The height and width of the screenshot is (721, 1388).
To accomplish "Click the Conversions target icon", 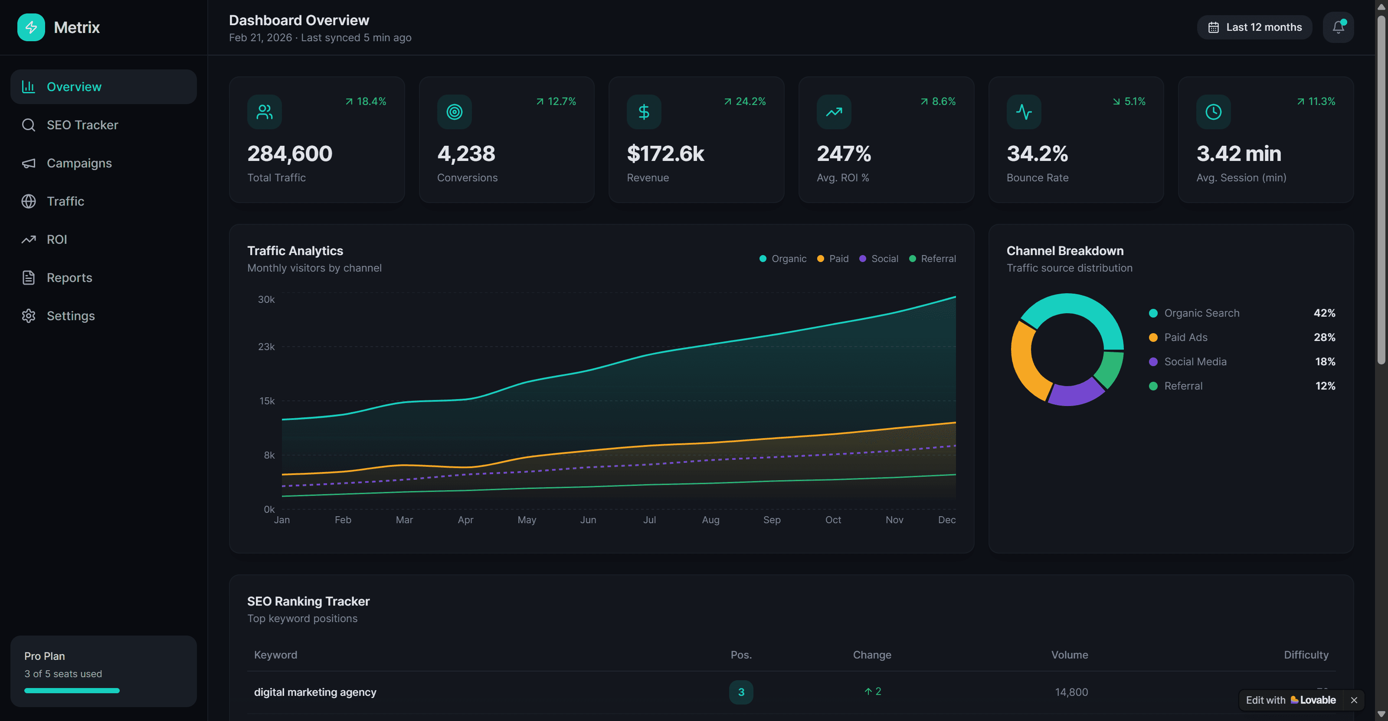I will 454,111.
